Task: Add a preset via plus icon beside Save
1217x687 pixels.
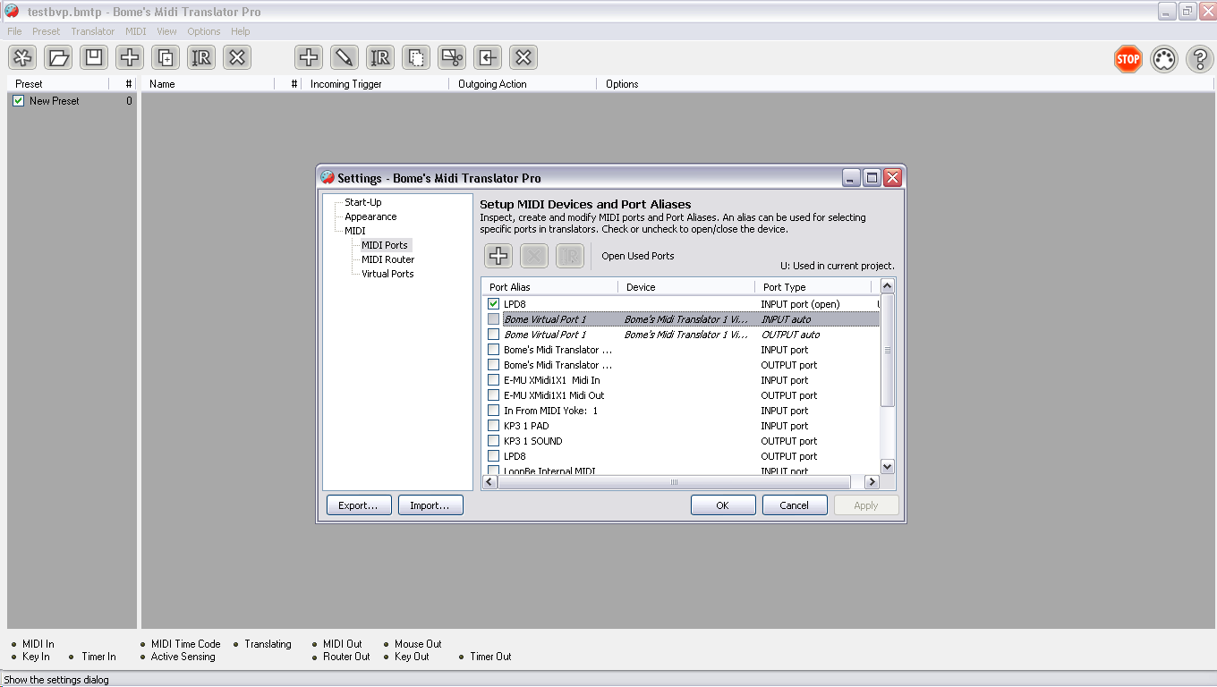Action: [130, 58]
